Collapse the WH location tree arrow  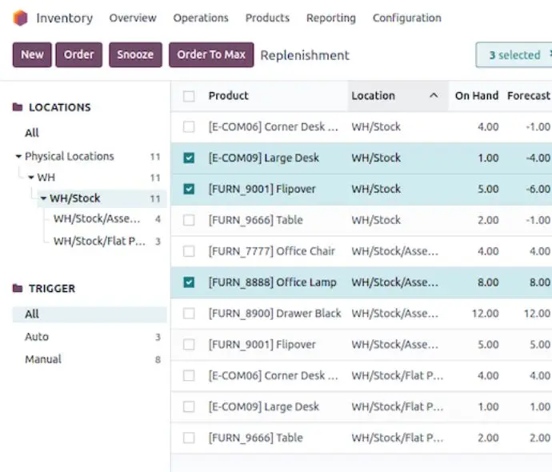pyautogui.click(x=31, y=178)
